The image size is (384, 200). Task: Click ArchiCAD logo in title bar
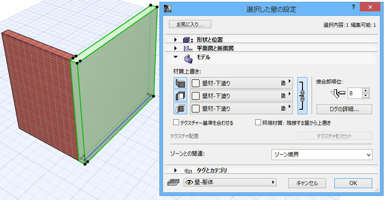(168, 9)
